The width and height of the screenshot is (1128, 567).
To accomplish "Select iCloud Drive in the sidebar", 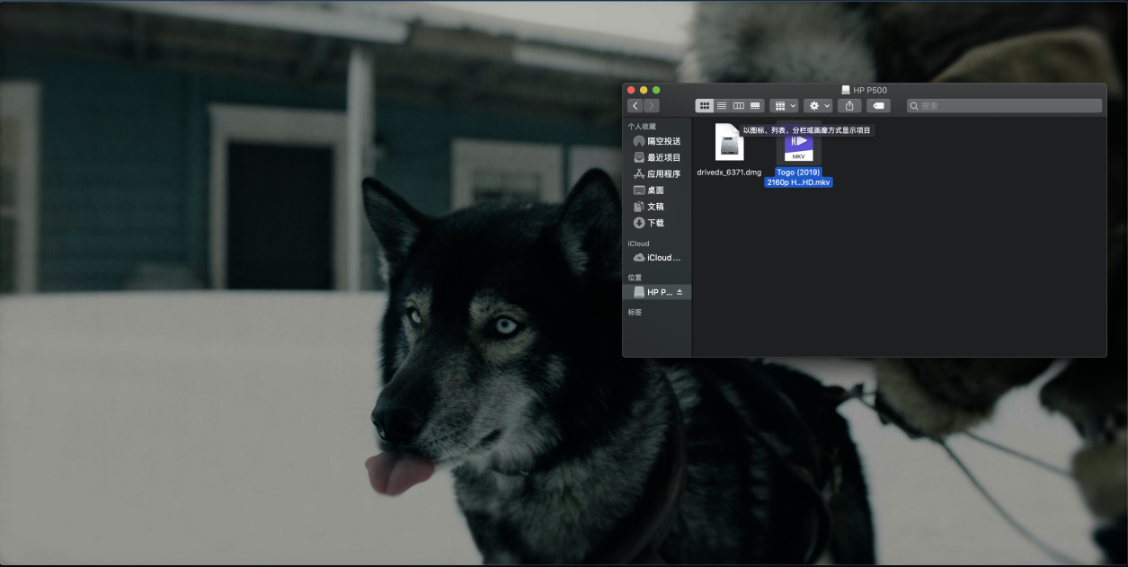I will click(x=657, y=257).
